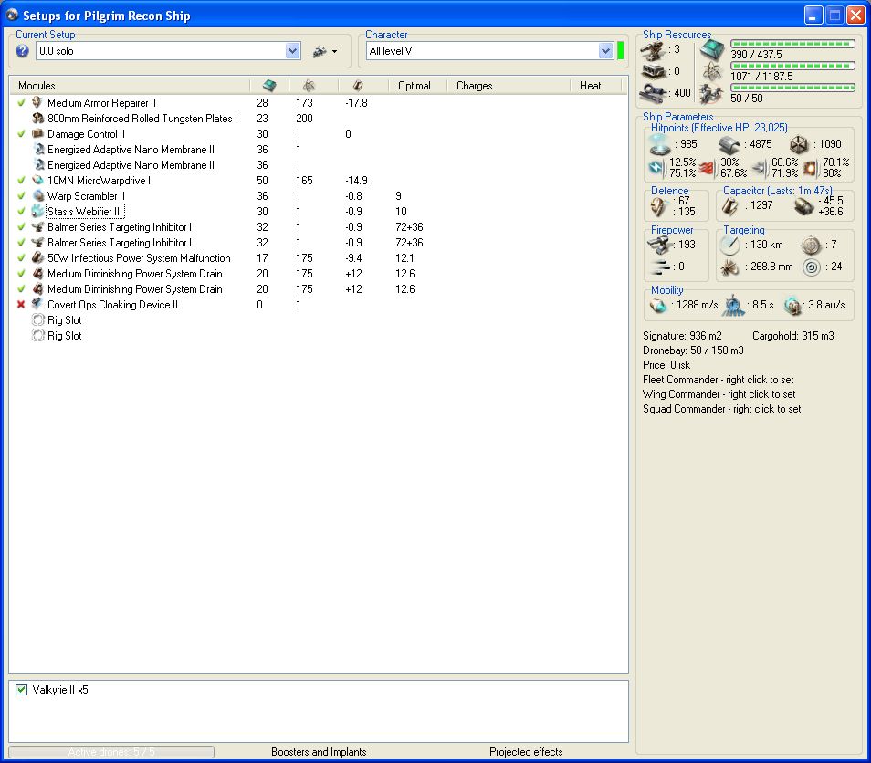Click the CPU column header icon
Image resolution: width=871 pixels, height=763 pixels.
pos(269,86)
